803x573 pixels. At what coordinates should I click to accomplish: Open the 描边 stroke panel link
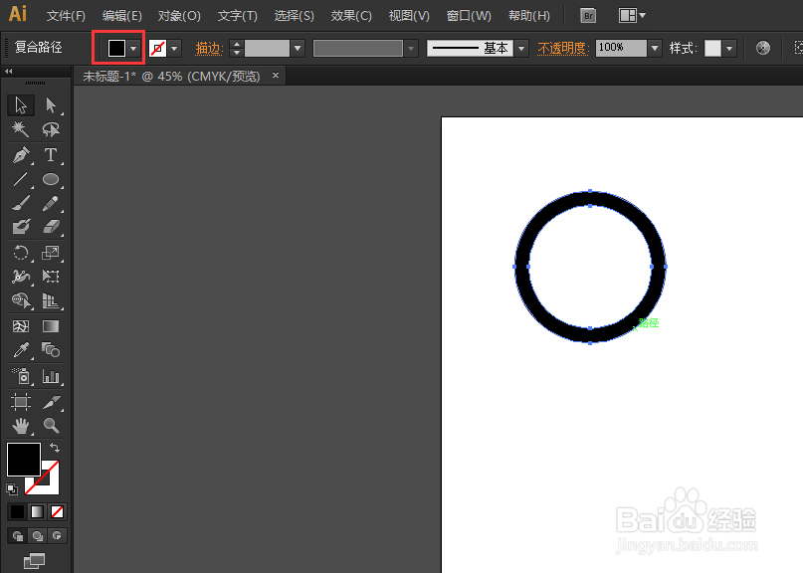pos(208,49)
